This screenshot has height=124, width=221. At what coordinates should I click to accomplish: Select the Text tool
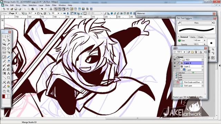(8, 73)
